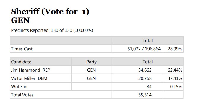
Task: Click the Total header above candidate votes
Action: pos(147,62)
